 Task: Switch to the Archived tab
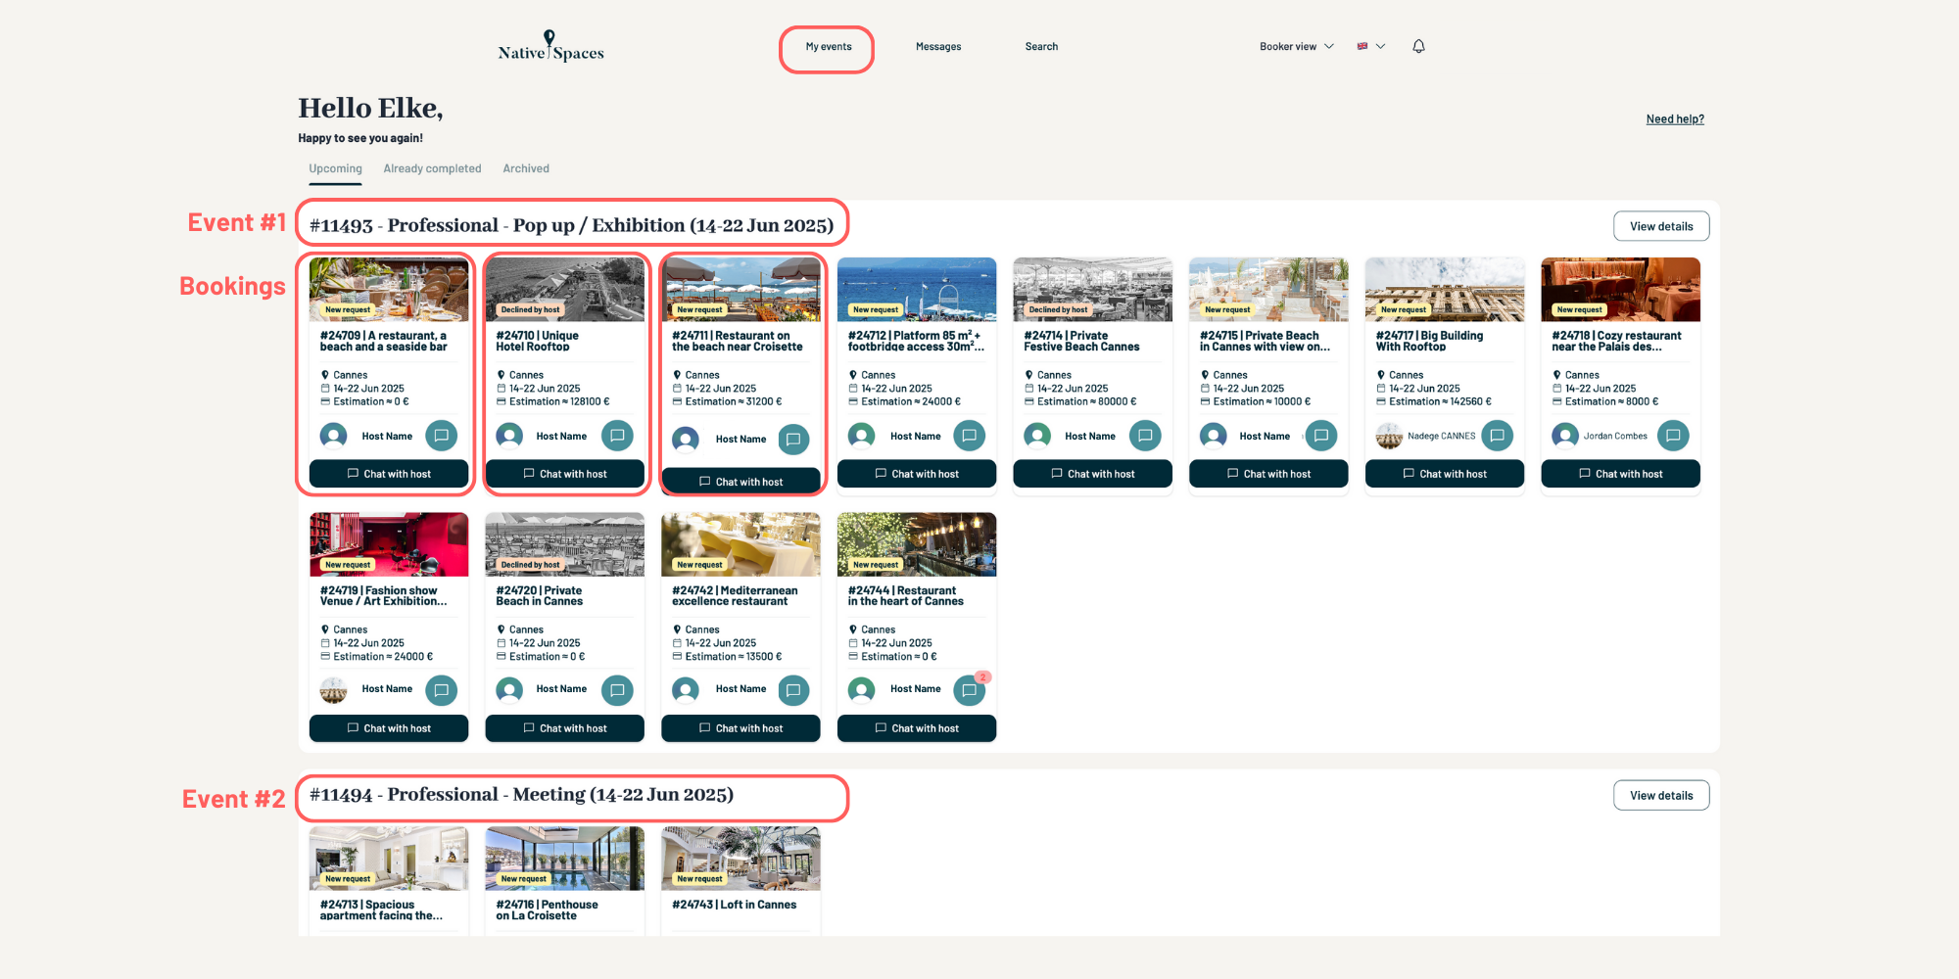tap(526, 168)
